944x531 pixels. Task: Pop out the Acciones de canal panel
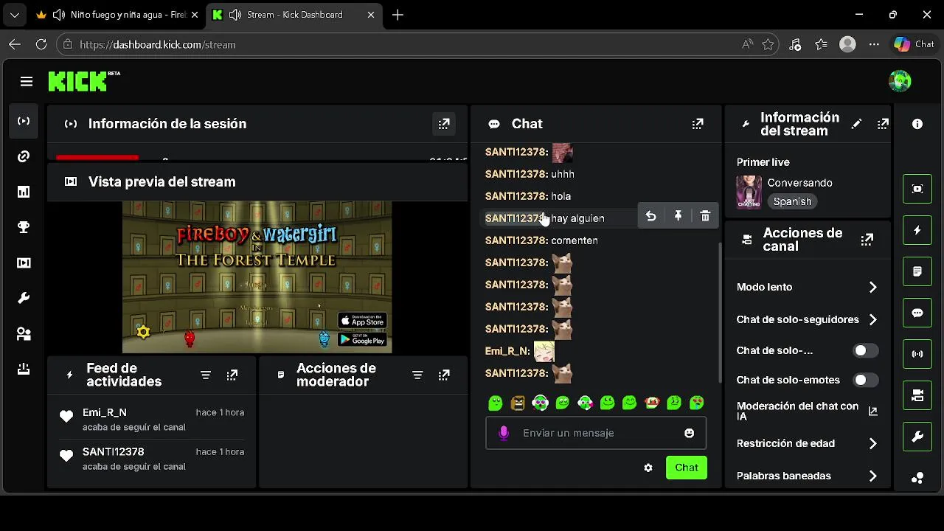click(867, 240)
